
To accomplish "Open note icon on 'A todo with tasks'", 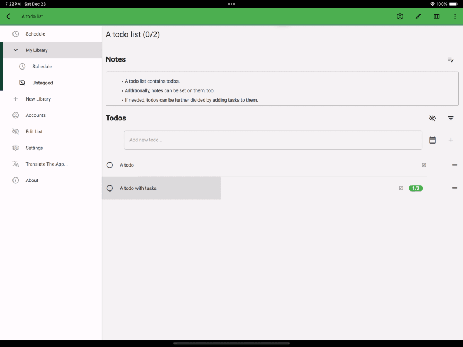I will 401,188.
